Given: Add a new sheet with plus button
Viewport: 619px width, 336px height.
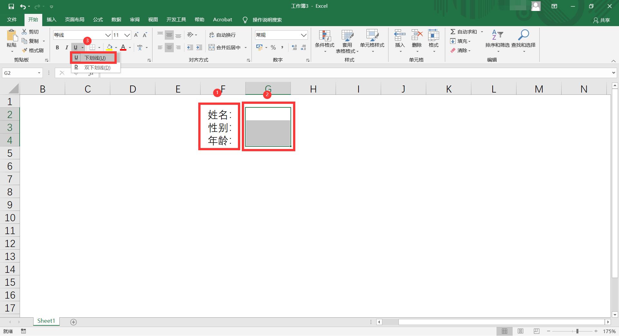Looking at the screenshot, I should tap(74, 322).
